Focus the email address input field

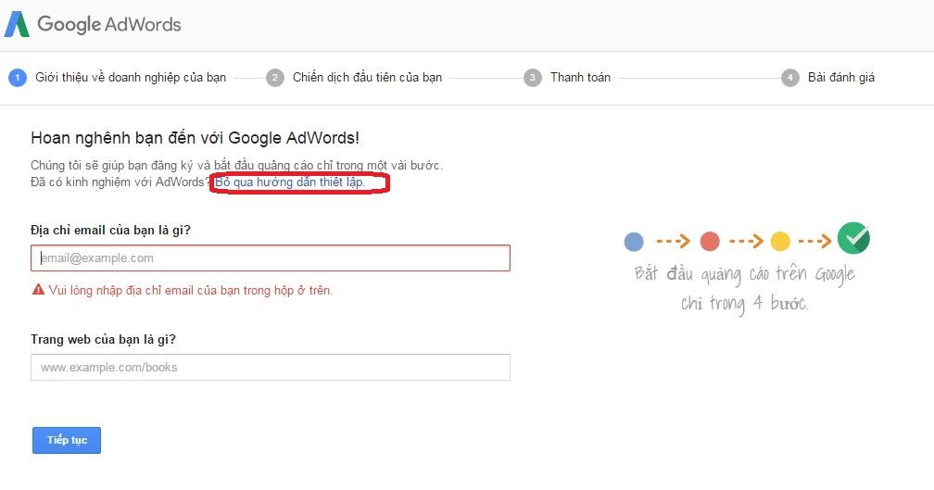coord(271,258)
